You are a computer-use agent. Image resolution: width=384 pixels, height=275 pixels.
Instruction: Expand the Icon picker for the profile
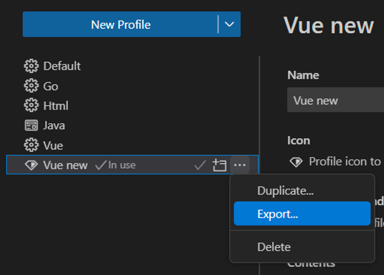(x=296, y=162)
